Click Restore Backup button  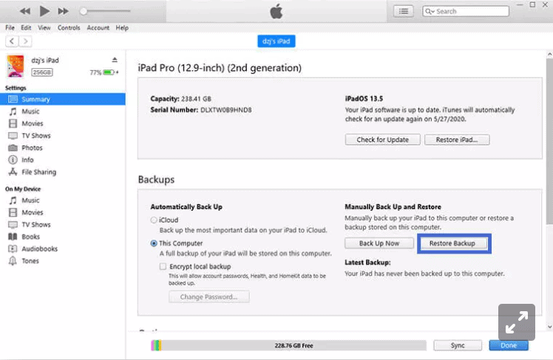tap(452, 243)
